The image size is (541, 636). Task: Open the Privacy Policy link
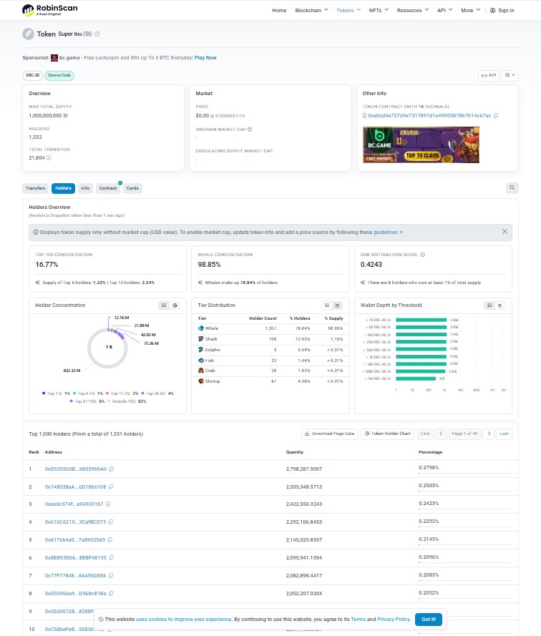pyautogui.click(x=394, y=620)
